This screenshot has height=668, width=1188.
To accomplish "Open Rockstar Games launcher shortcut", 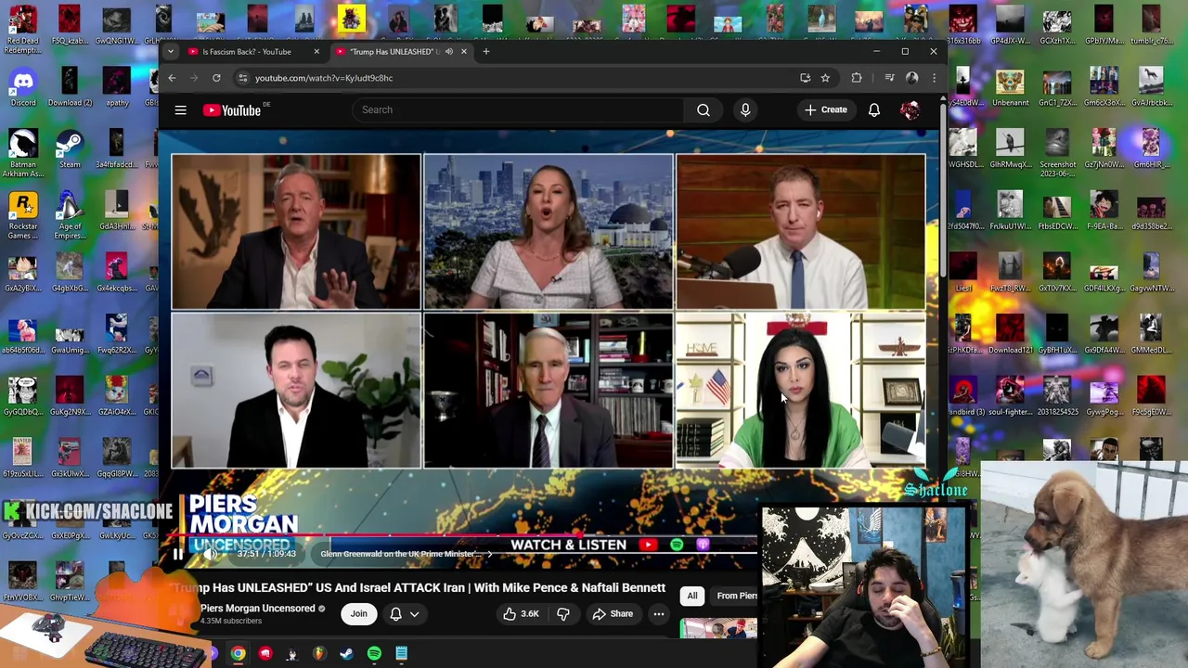I will pos(23,215).
